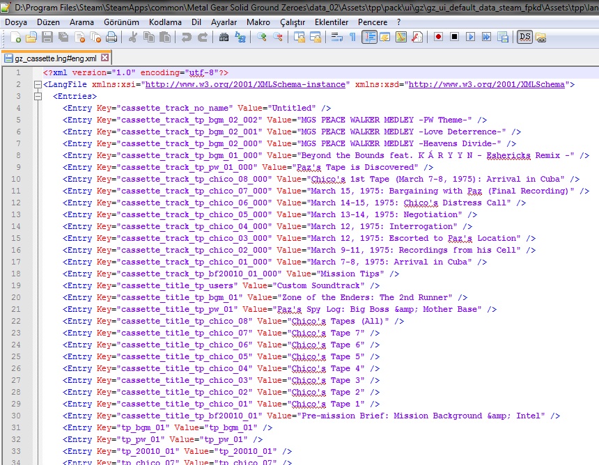Toggle the DS plugin button
This screenshot has width=599, height=465.
pyautogui.click(x=524, y=37)
